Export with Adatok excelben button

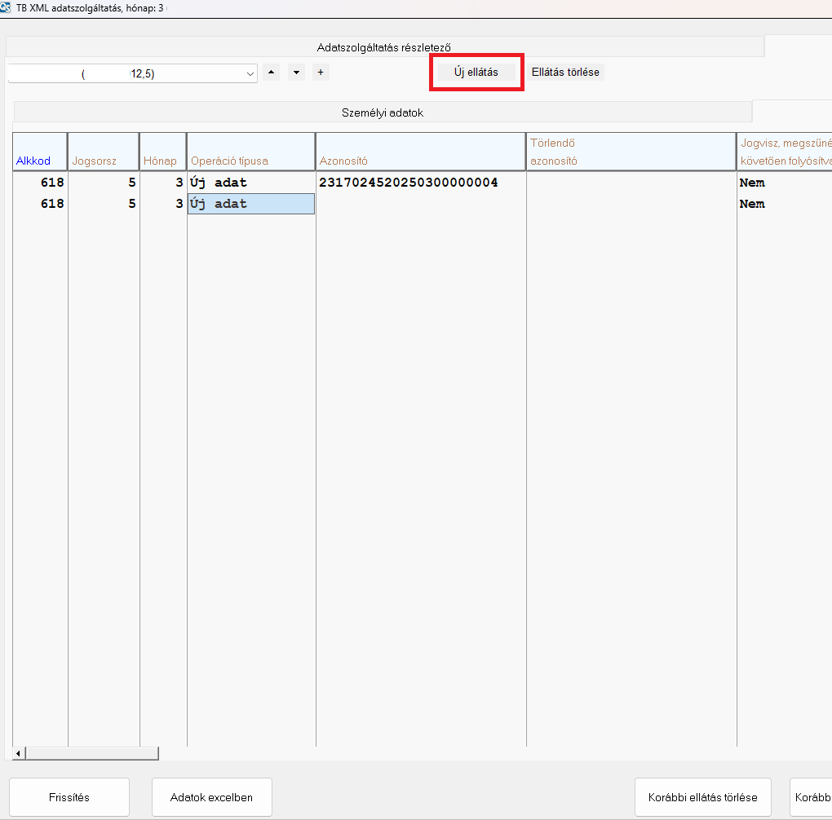[211, 797]
